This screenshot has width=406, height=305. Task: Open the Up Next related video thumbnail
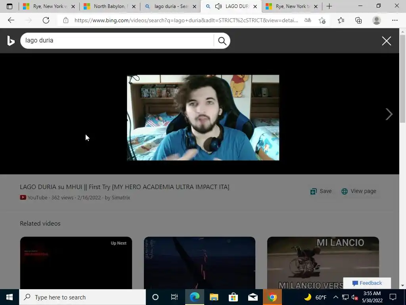point(76,263)
